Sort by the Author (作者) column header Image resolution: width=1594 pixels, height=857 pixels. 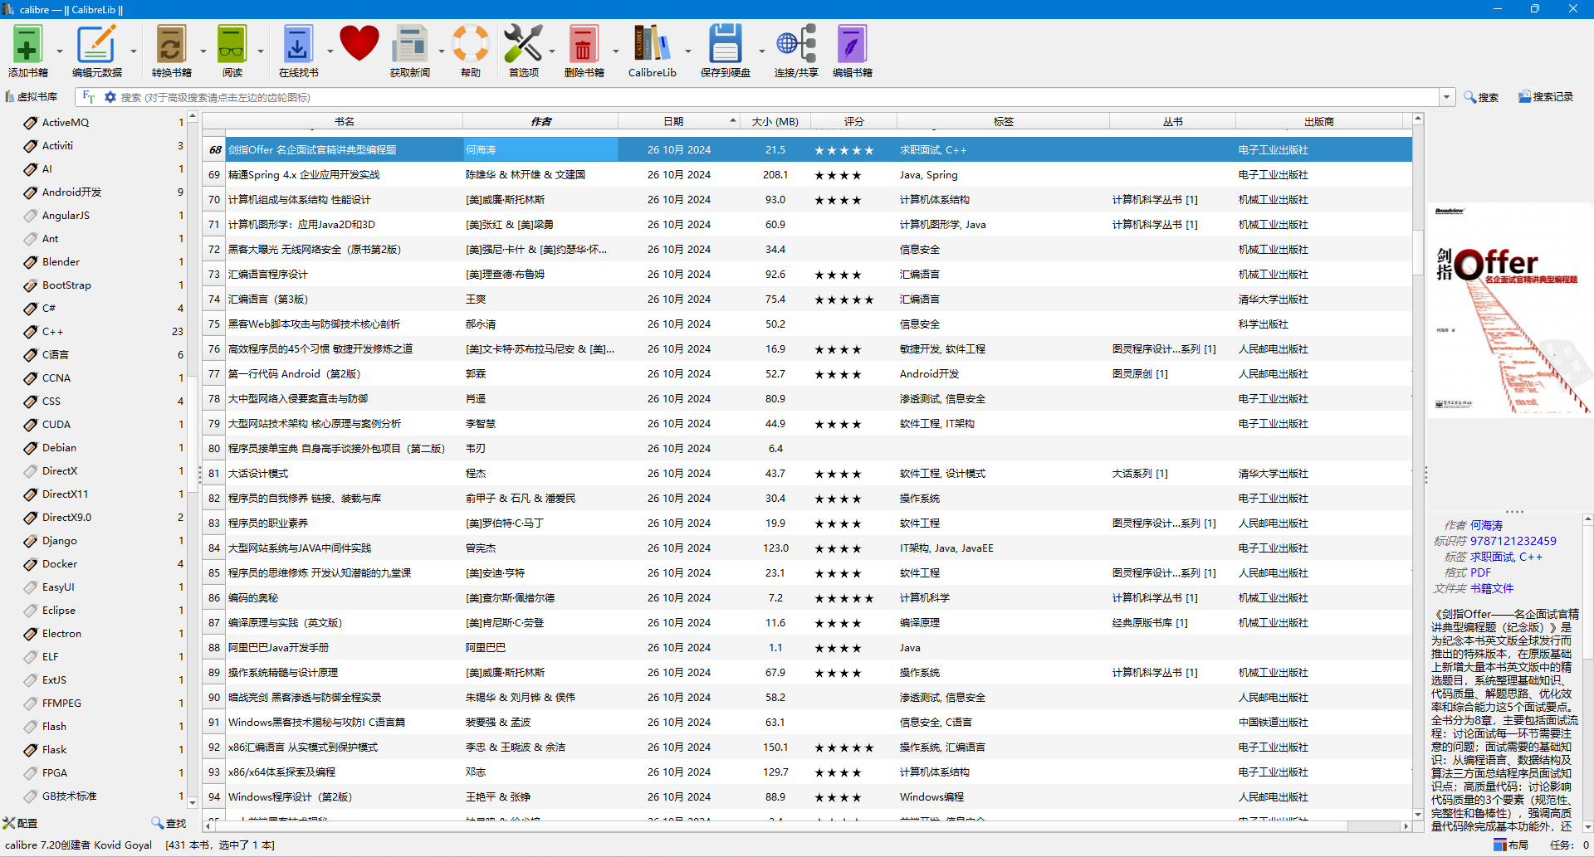point(540,122)
